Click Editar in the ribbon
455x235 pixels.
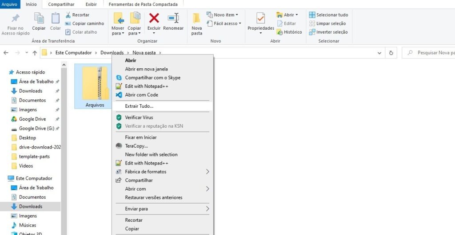tap(287, 23)
